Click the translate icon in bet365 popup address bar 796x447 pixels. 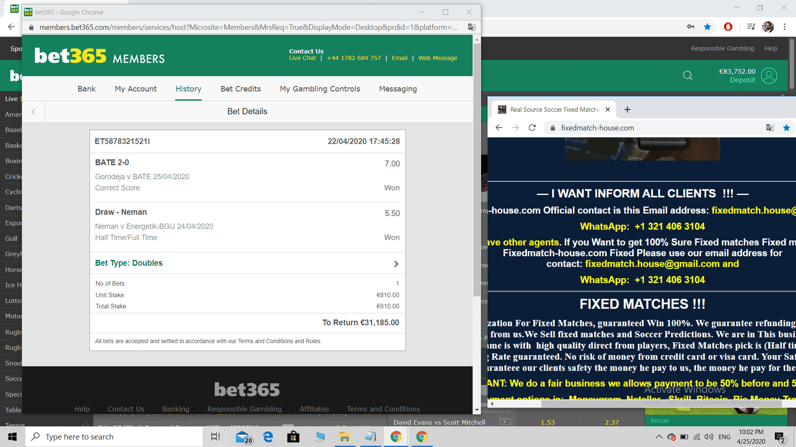point(471,27)
